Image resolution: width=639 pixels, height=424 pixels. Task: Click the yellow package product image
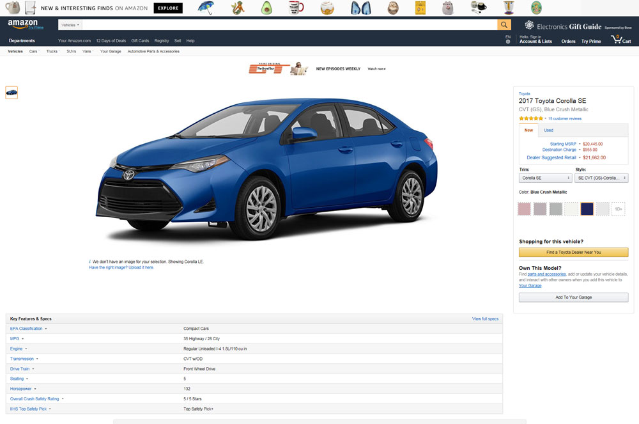[420, 8]
